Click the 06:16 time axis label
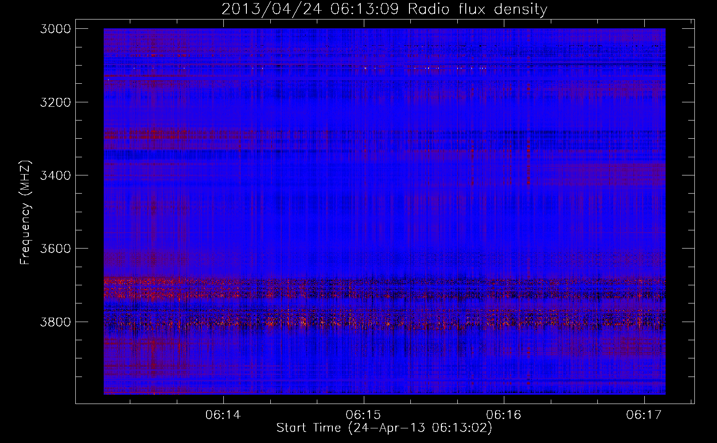 [503, 415]
